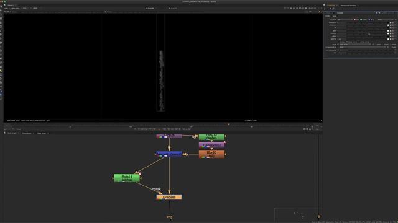Enable the mask inject checkbox
398x223 pixels.
pos(376,45)
